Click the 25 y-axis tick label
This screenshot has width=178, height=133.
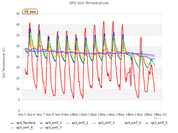[18, 57]
